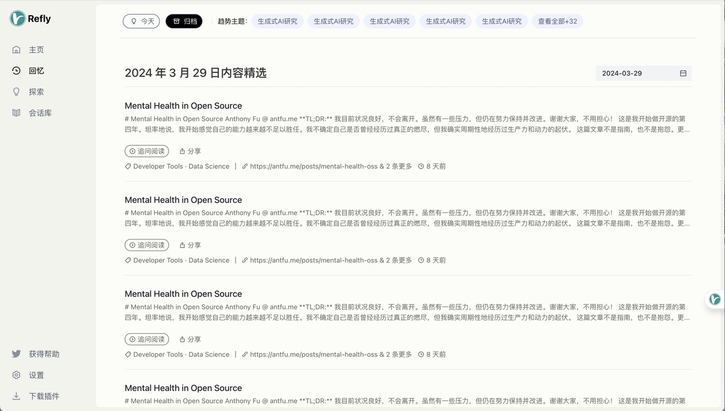Viewport: 725px width, 411px height.
Task: Click the 探索 lightbulb icon
Action: click(16, 92)
